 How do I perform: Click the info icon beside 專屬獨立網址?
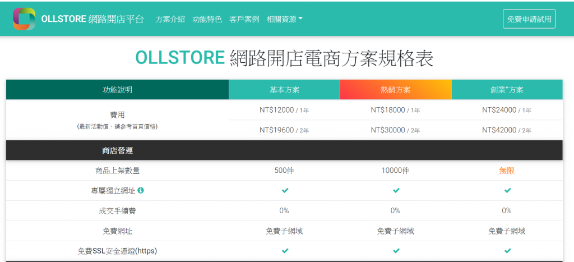(141, 190)
